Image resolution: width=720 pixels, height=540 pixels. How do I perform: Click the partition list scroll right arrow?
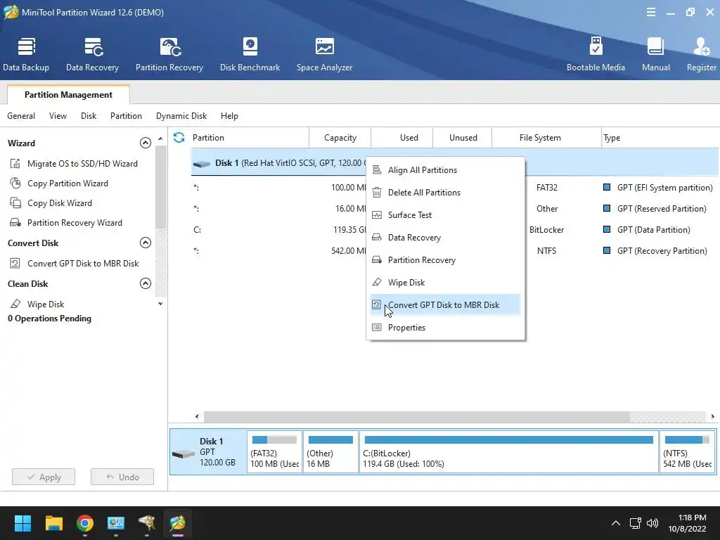coord(713,416)
